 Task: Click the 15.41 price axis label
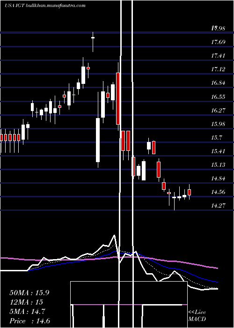(218, 151)
